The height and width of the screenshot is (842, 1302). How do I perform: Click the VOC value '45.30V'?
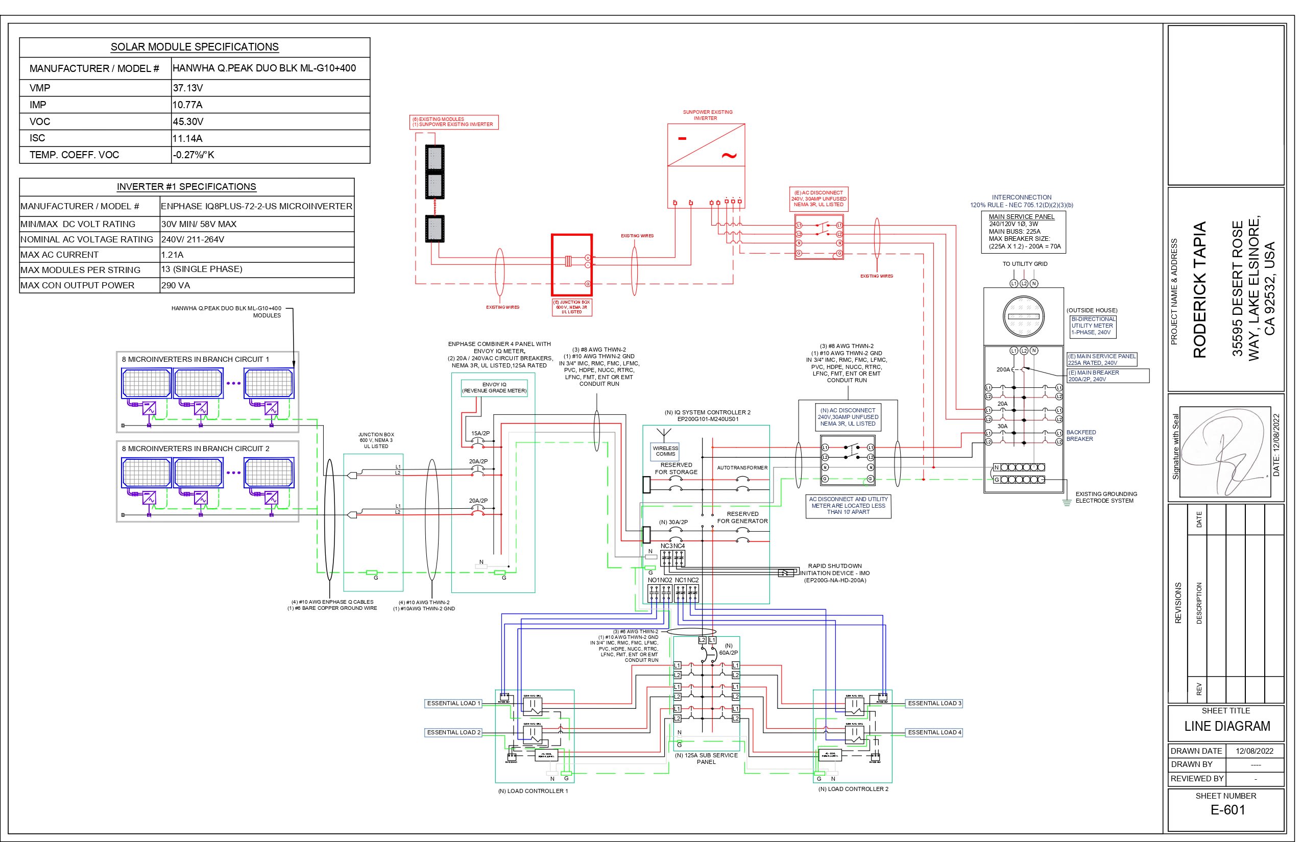188,121
